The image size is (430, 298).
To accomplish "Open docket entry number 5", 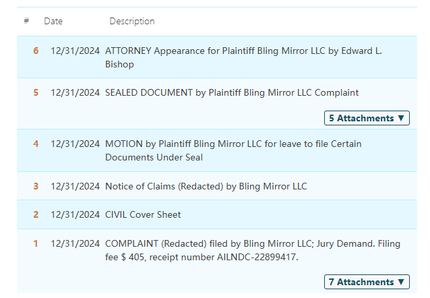I will coord(36,92).
